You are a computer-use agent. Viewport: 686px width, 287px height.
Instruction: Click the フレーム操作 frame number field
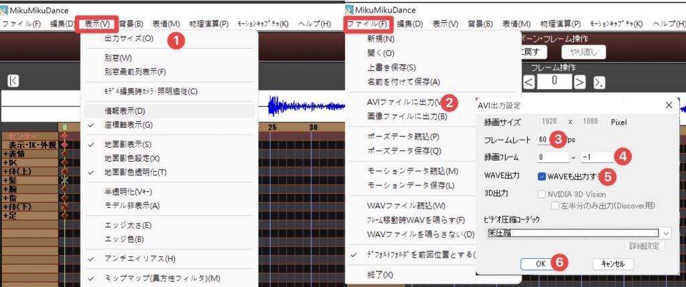(554, 81)
